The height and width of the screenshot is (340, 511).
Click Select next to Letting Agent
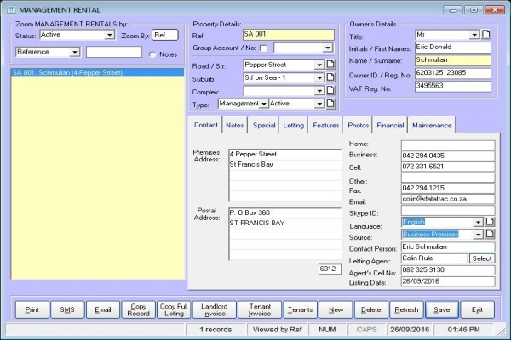pos(482,258)
